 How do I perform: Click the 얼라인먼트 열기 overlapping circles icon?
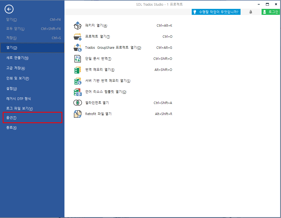pos(78,103)
